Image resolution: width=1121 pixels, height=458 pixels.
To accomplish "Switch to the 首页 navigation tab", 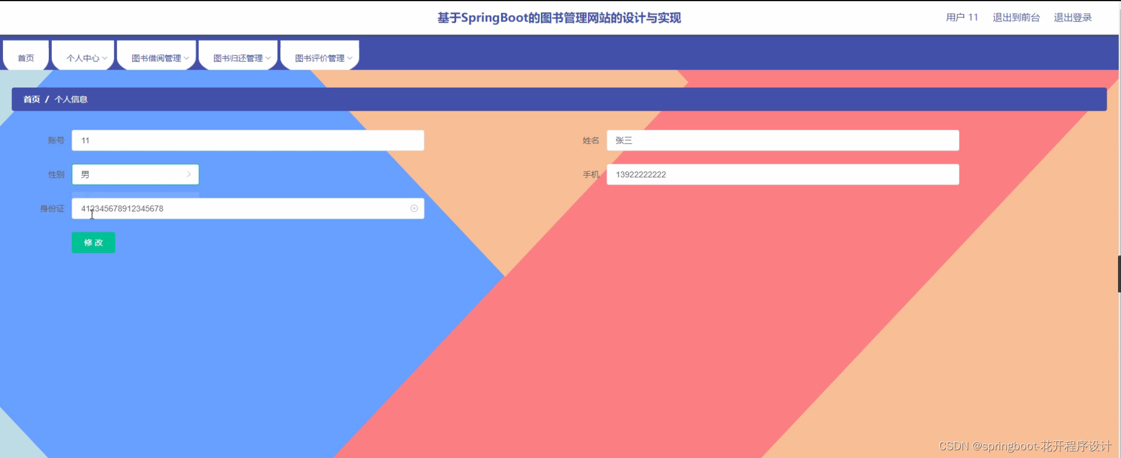I will click(26, 58).
